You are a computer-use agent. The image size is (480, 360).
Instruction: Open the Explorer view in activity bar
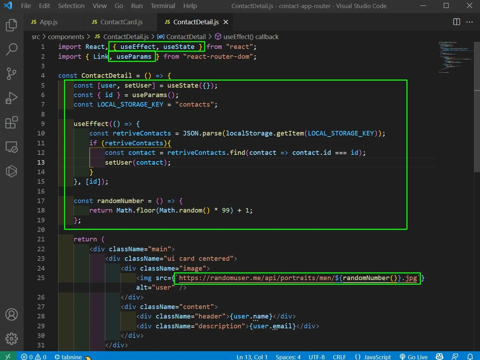pyautogui.click(x=11, y=25)
